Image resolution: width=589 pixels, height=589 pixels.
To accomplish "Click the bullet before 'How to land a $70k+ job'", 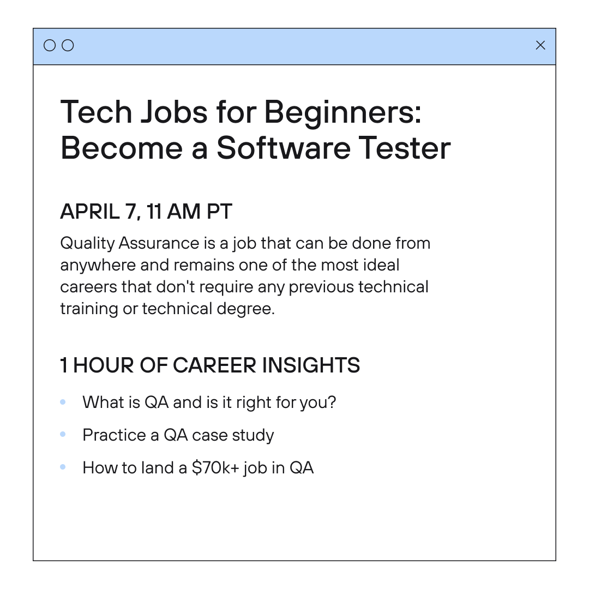I will tap(63, 467).
